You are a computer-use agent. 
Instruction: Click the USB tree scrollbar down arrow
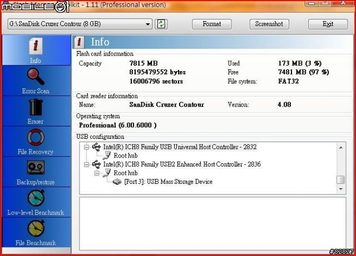341,189
